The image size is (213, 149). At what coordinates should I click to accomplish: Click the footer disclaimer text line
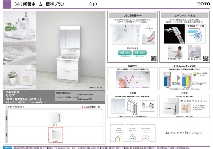102,148
